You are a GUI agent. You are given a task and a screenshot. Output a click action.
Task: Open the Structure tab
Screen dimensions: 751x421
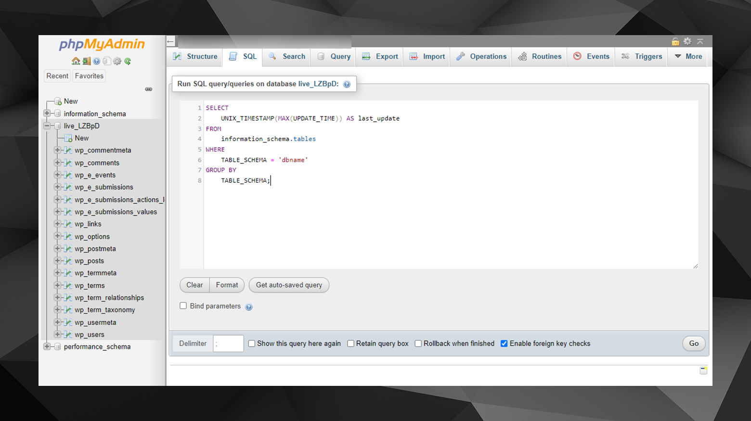195,56
